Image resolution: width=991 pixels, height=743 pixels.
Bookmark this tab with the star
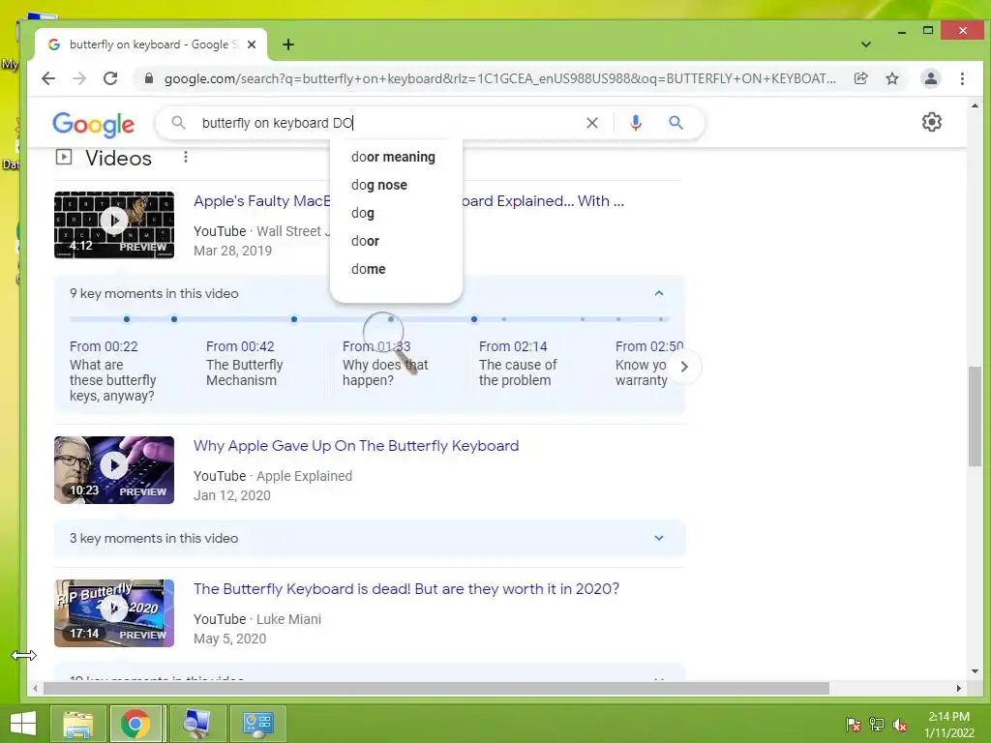891,78
